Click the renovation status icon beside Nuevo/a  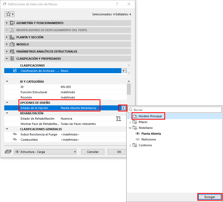tap(118, 119)
